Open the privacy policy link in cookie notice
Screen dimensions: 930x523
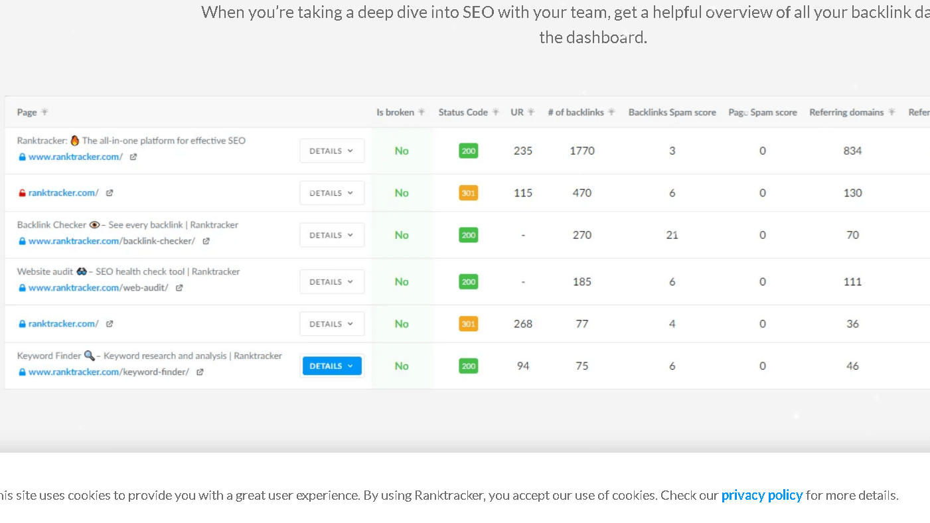tap(762, 495)
